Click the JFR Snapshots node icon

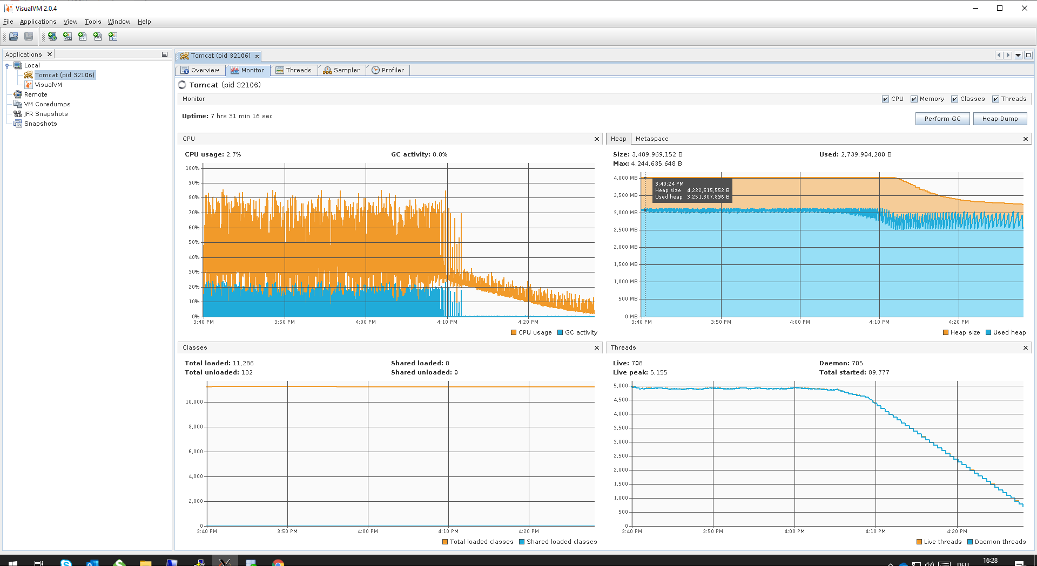pos(18,114)
